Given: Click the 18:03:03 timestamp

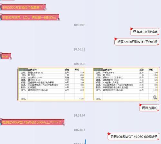Looking at the screenshot, I should 79,25.
